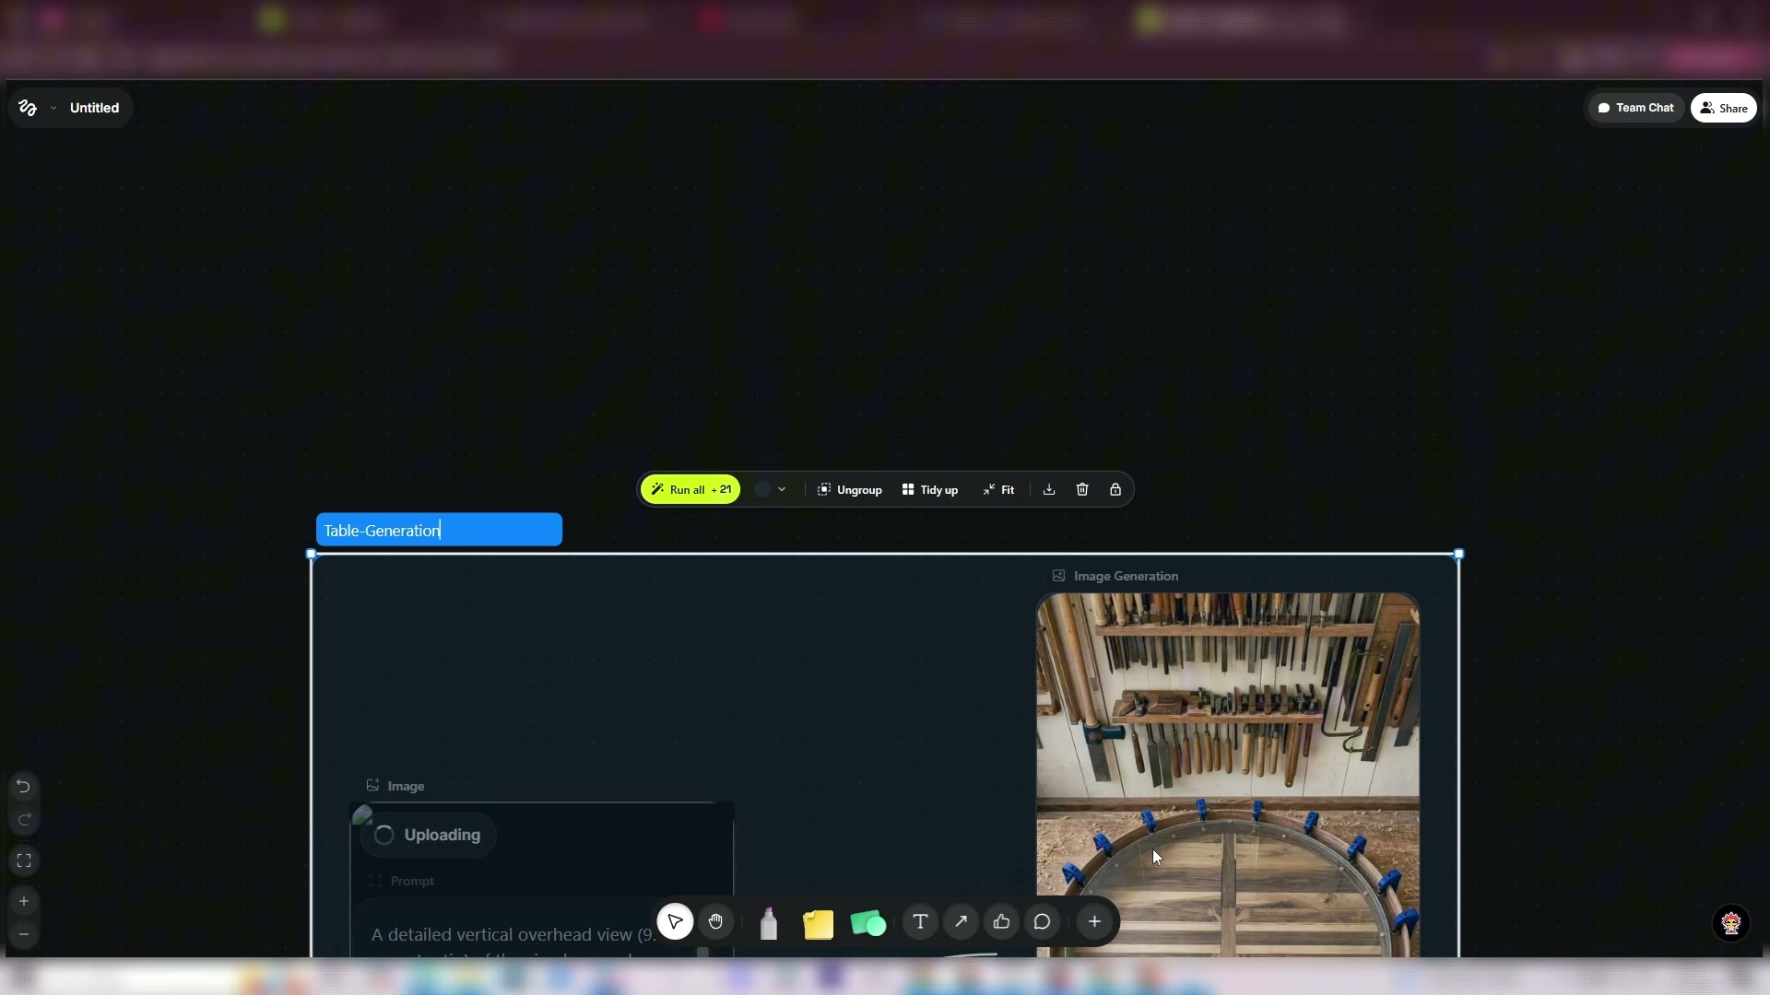The height and width of the screenshot is (995, 1770).
Task: Pick the marker pen tool
Action: coord(769,924)
